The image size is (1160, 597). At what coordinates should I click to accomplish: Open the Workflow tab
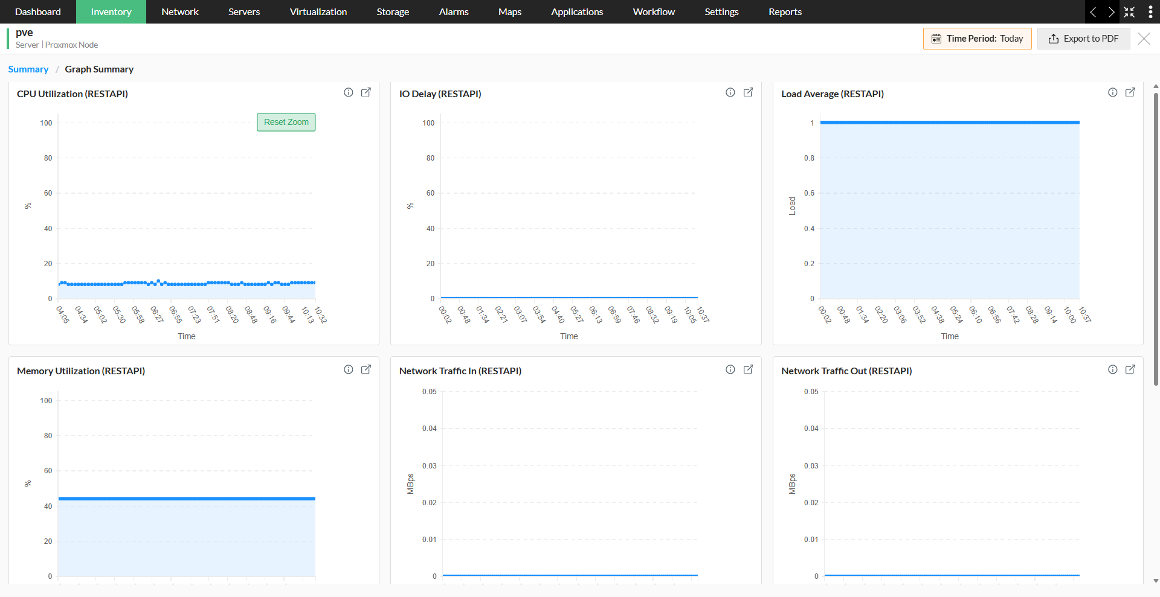654,11
